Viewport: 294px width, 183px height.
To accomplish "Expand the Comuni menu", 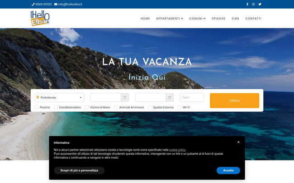I will pyautogui.click(x=197, y=18).
